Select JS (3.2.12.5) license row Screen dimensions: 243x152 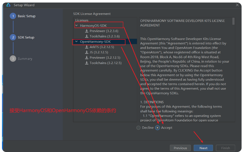point(105,52)
